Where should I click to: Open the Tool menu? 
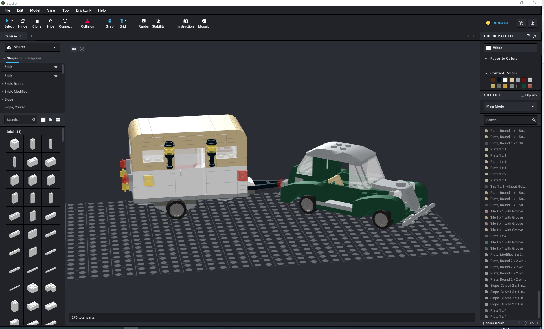coord(66,10)
